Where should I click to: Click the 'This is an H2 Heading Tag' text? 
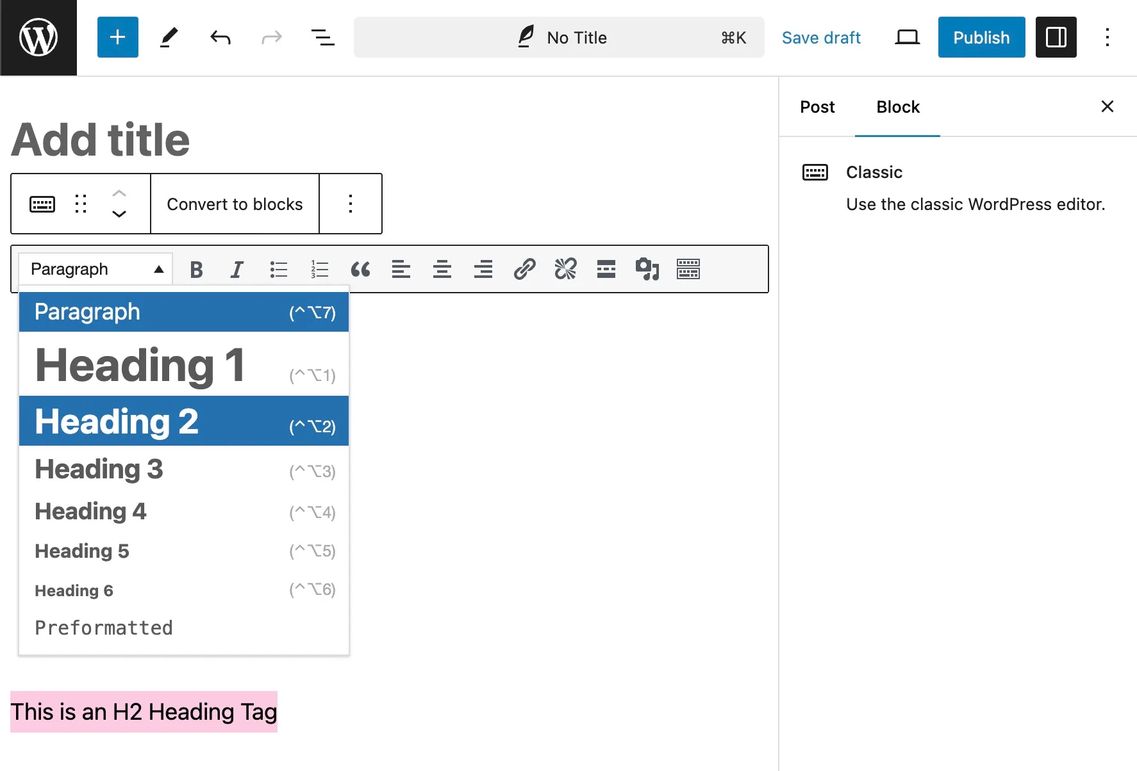click(144, 711)
